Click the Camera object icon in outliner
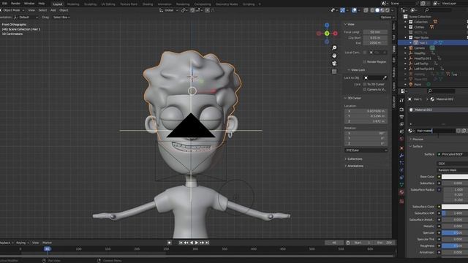This screenshot has width=468, height=263. tap(411, 48)
